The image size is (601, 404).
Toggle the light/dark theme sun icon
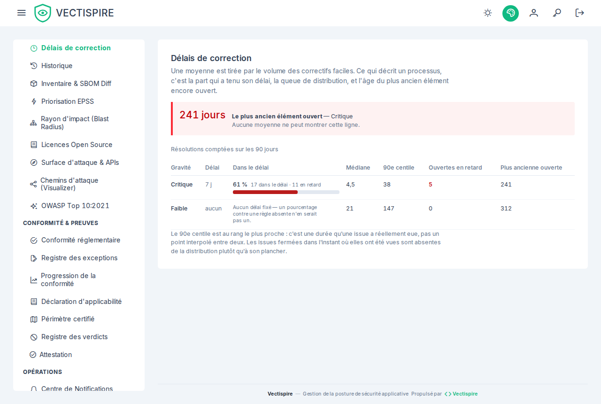pos(488,13)
